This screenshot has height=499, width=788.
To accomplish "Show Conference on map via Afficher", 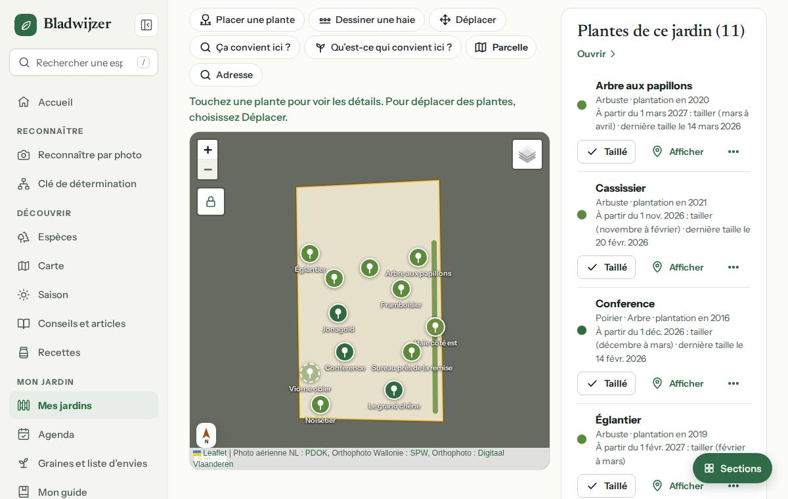I will point(678,383).
